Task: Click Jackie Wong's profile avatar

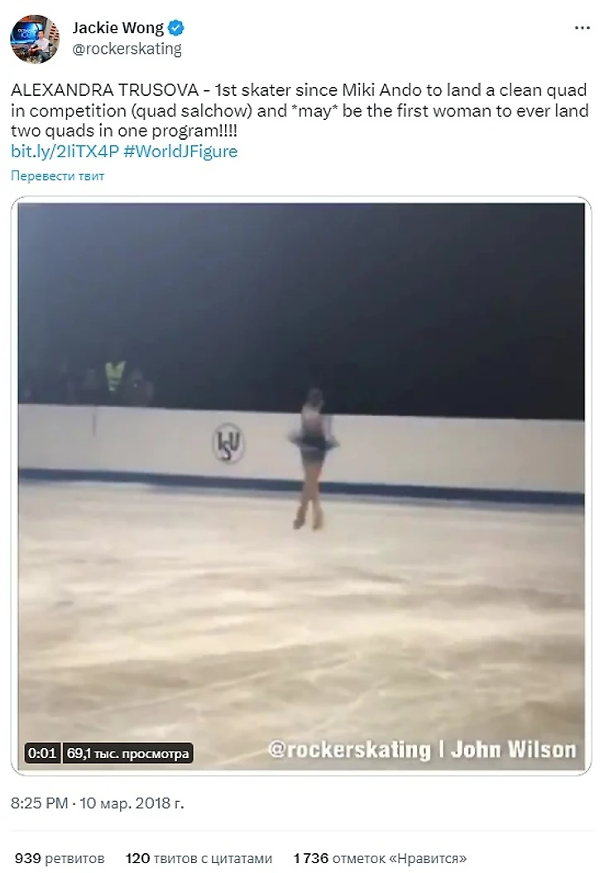Action: click(x=35, y=39)
